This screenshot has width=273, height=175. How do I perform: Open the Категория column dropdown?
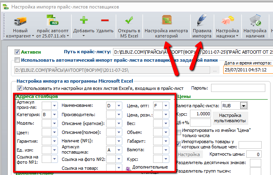coord(54,115)
